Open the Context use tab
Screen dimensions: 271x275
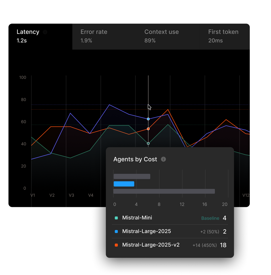161,36
